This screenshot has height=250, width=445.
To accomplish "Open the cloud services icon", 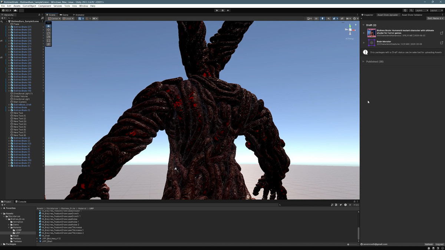I will 16,10.
